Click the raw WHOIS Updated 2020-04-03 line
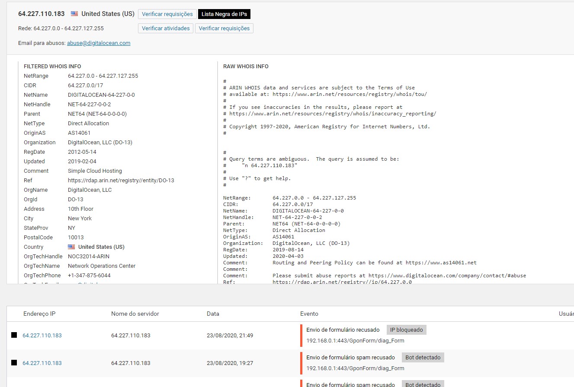574x387 pixels. pyautogui.click(x=263, y=257)
